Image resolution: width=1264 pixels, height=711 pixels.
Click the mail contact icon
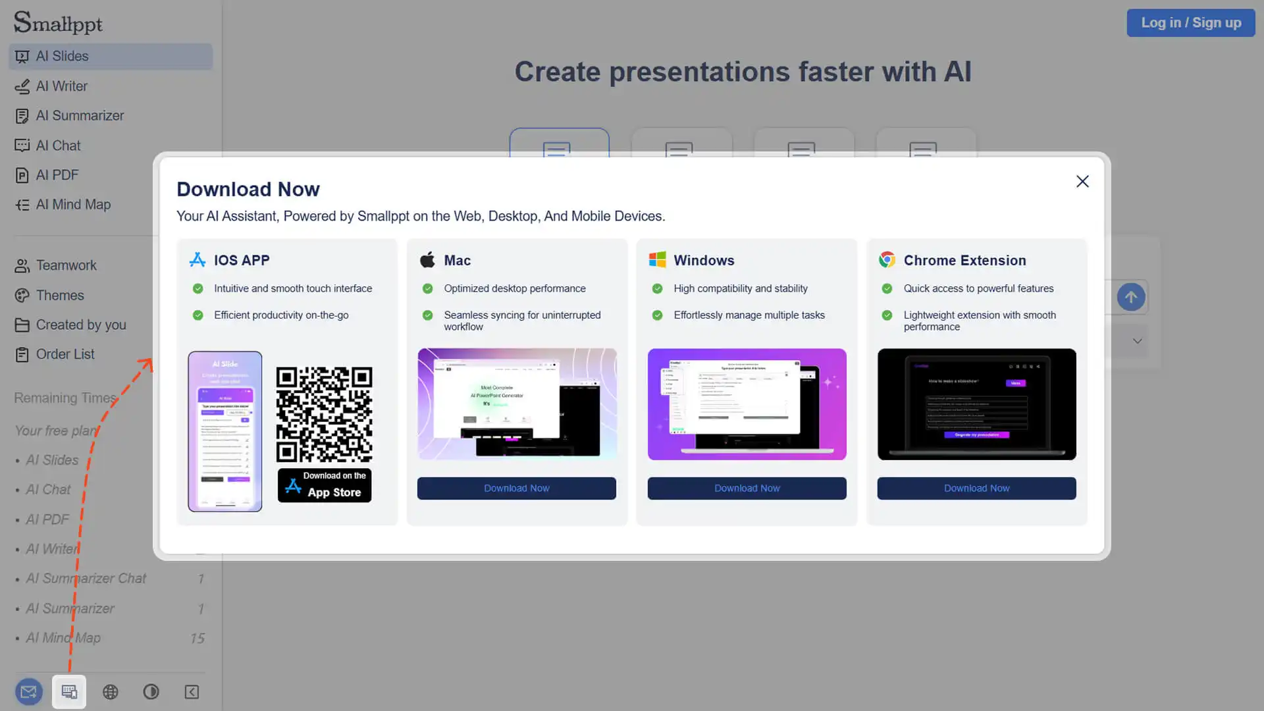28,692
